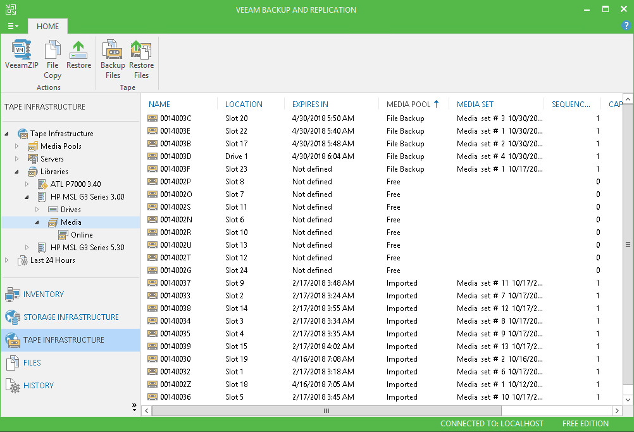Sort by the MEDIA SET column header
634x432 pixels.
pyautogui.click(x=475, y=105)
